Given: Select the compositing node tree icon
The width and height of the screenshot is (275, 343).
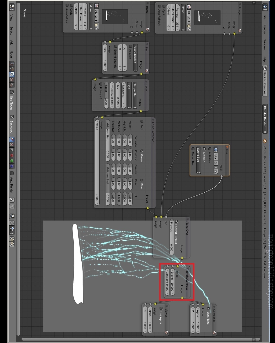Looking at the screenshot, I should pos(12,74).
